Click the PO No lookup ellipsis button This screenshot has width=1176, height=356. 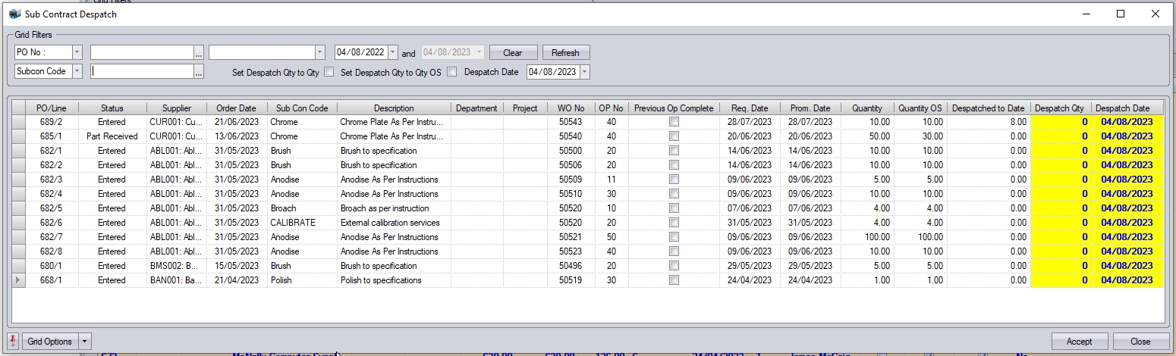pyautogui.click(x=199, y=53)
